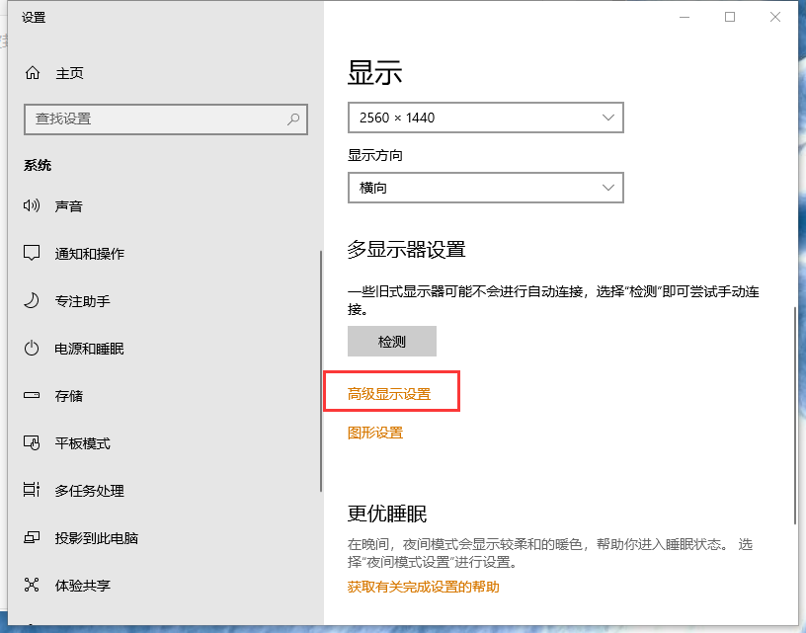Click the moon icon for 专注助手
Screen dimensions: 806x633
[32, 300]
